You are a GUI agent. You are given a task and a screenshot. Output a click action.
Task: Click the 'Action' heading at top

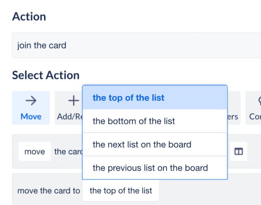tap(29, 17)
